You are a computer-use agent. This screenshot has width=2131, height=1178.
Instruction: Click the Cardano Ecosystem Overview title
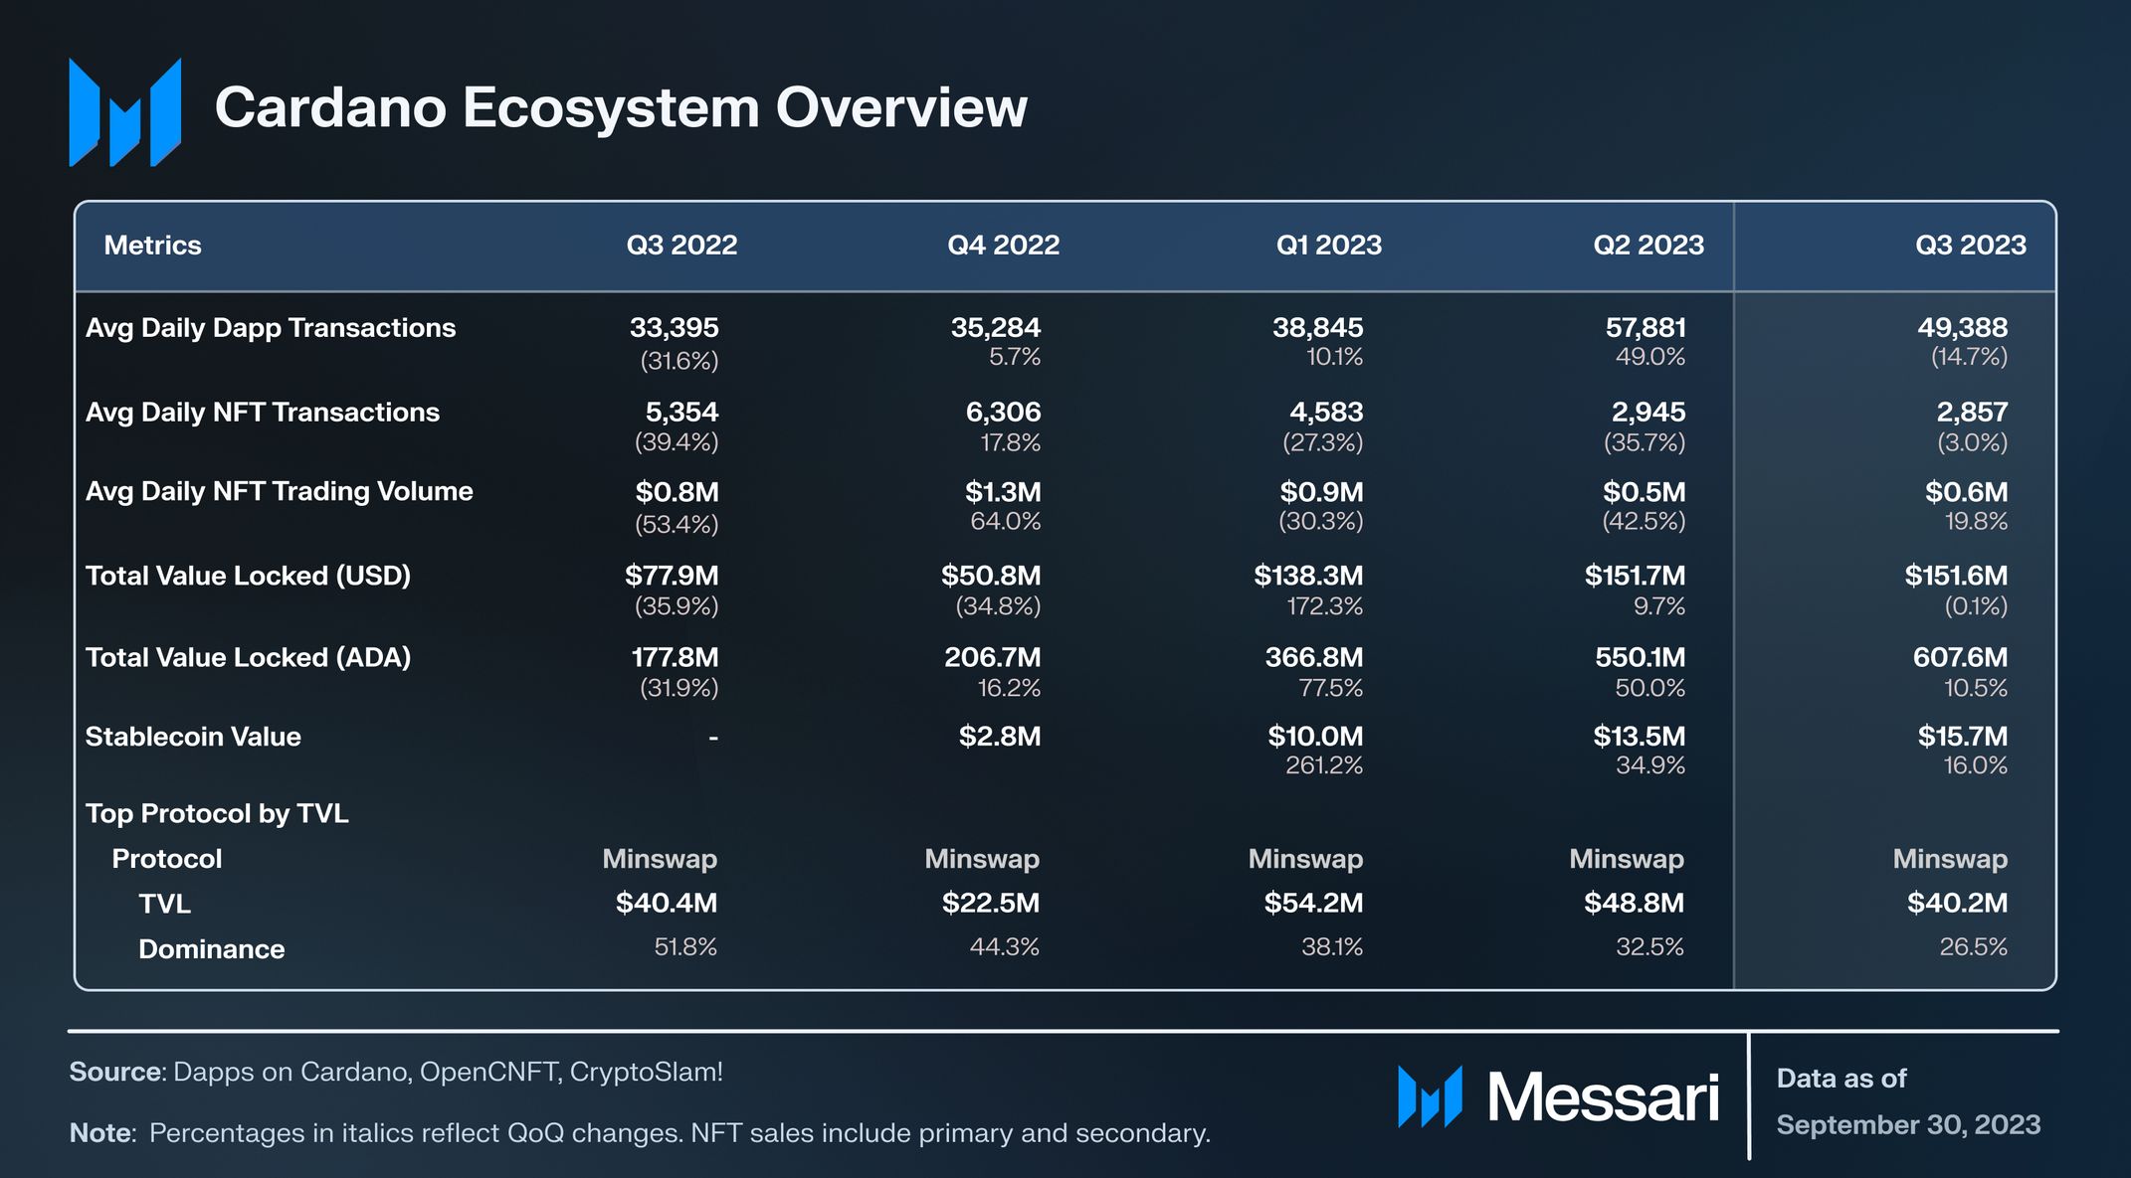click(621, 107)
